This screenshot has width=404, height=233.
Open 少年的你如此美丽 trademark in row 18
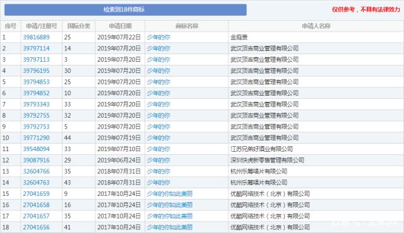pyautogui.click(x=170, y=227)
